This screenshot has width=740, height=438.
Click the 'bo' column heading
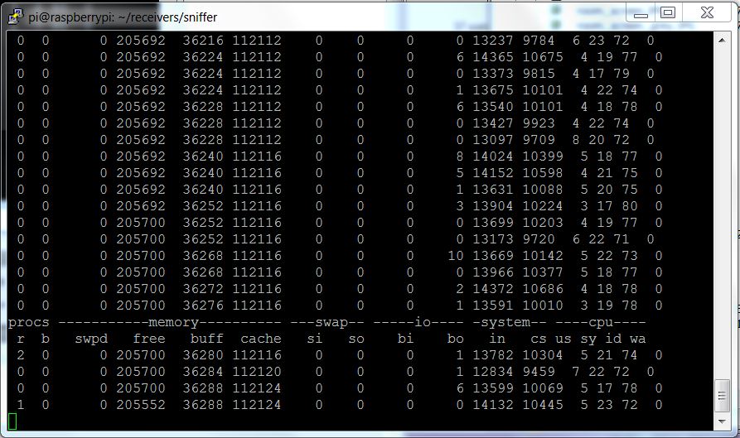456,339
